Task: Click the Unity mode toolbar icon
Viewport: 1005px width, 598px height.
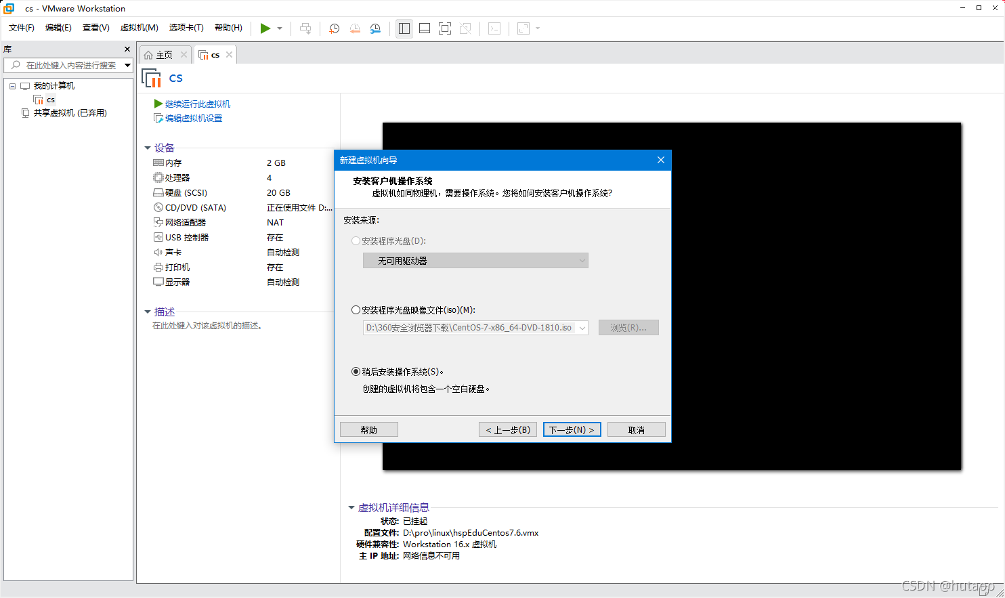Action: [465, 28]
